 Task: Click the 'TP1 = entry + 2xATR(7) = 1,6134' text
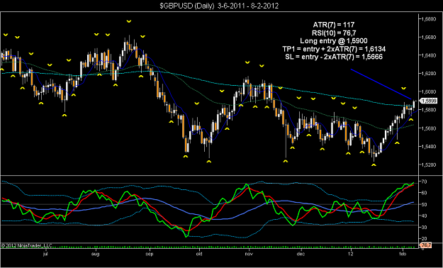point(335,49)
